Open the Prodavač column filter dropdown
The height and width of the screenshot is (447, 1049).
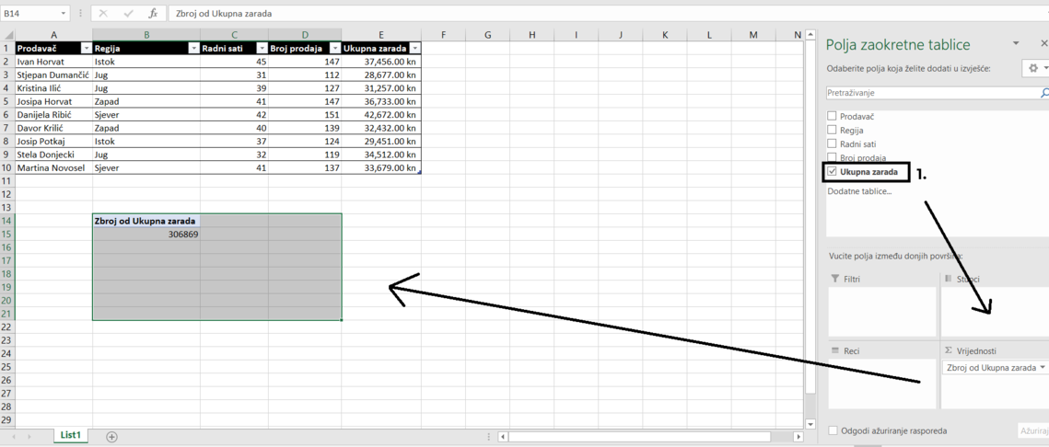[x=86, y=48]
